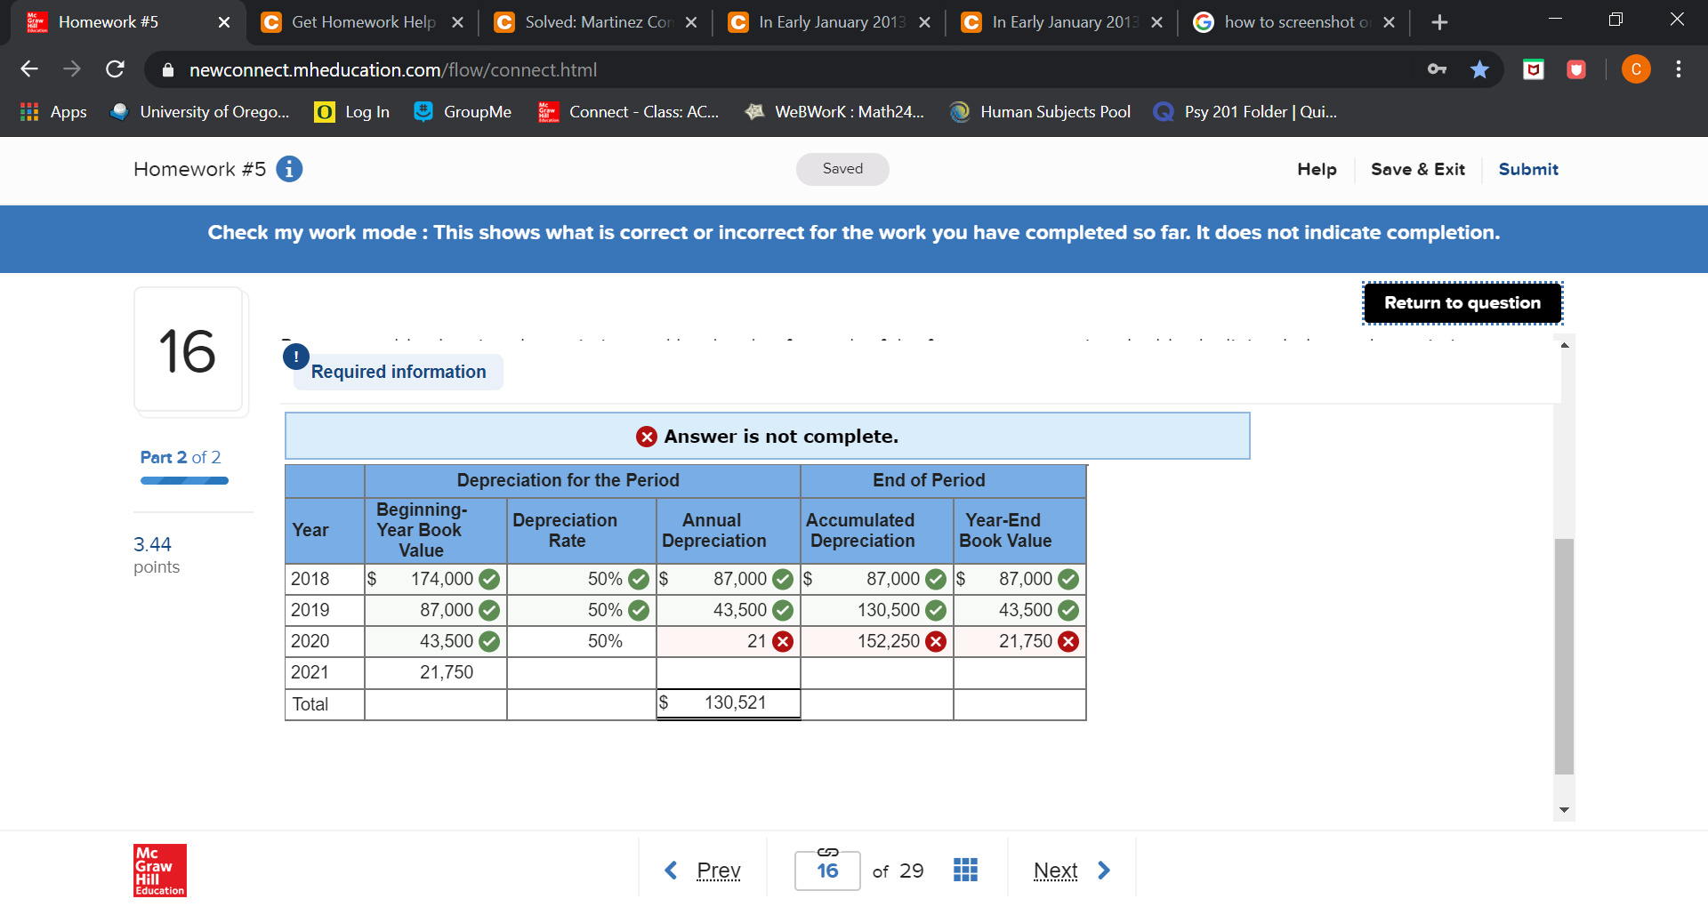The image size is (1708, 907).
Task: Bookmark page using the star icon
Action: (x=1479, y=69)
